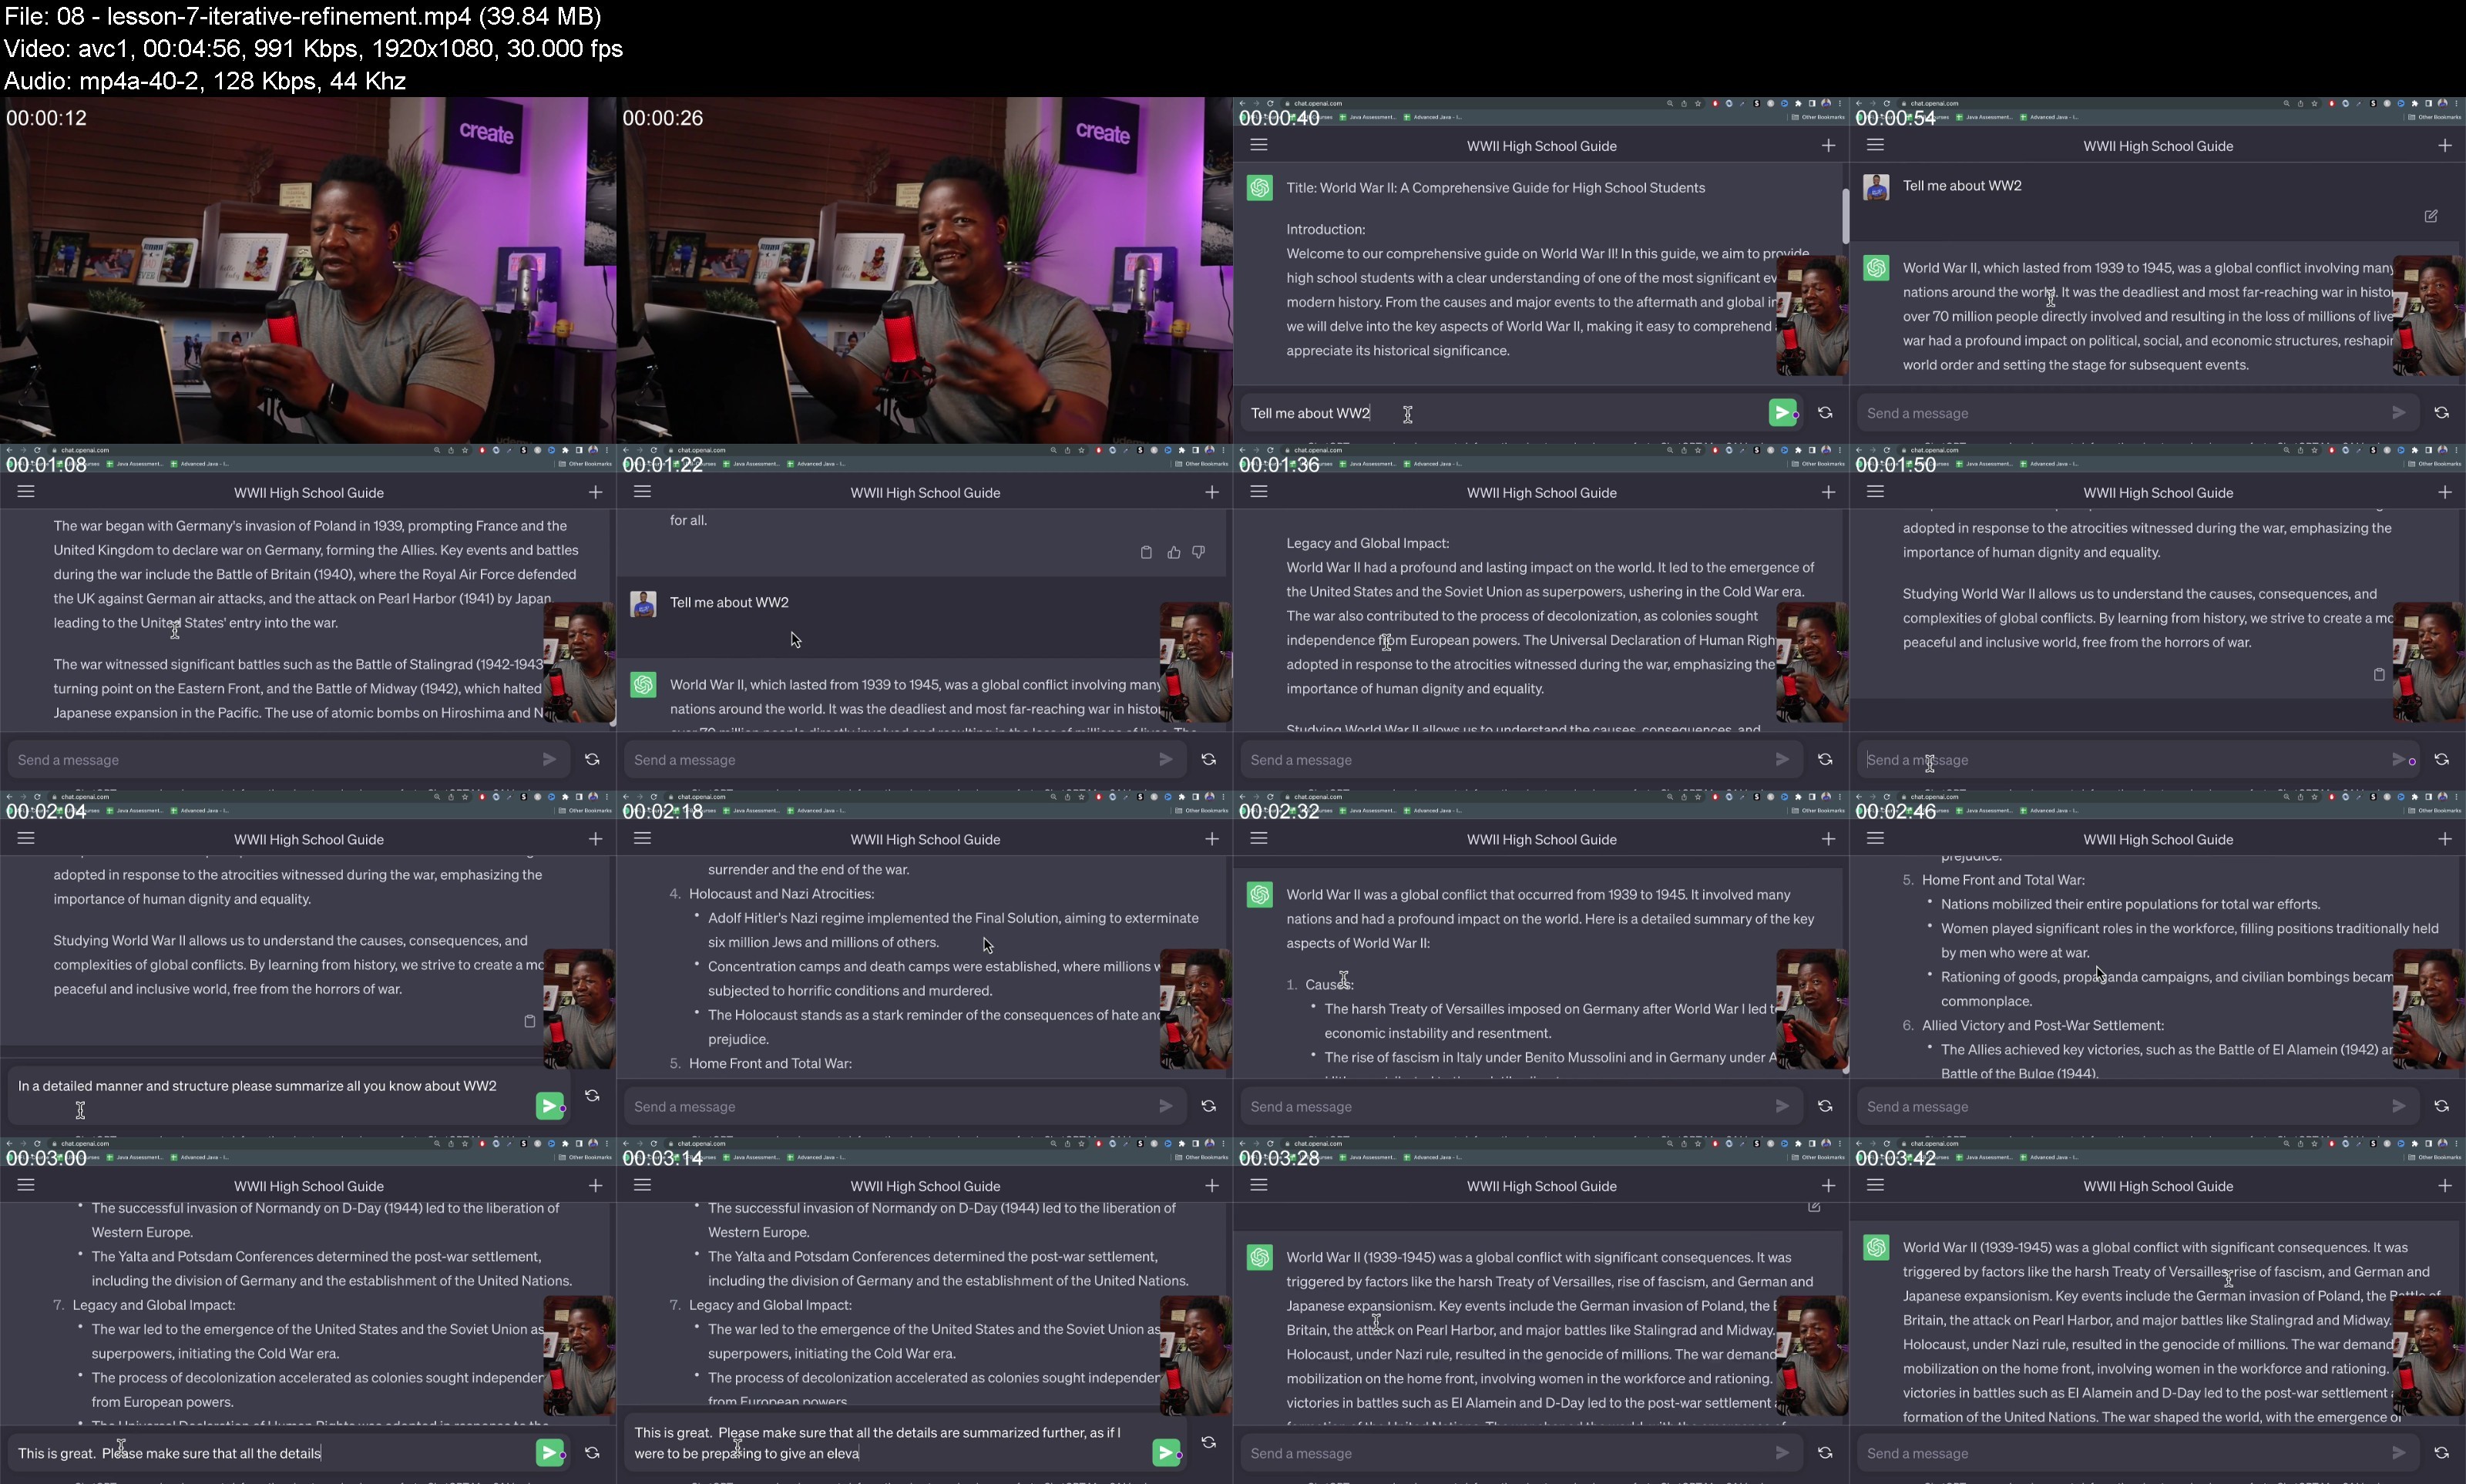Click the 'Legacy and Global Impact:' heading in the 00:01:36 frame

(x=1367, y=543)
